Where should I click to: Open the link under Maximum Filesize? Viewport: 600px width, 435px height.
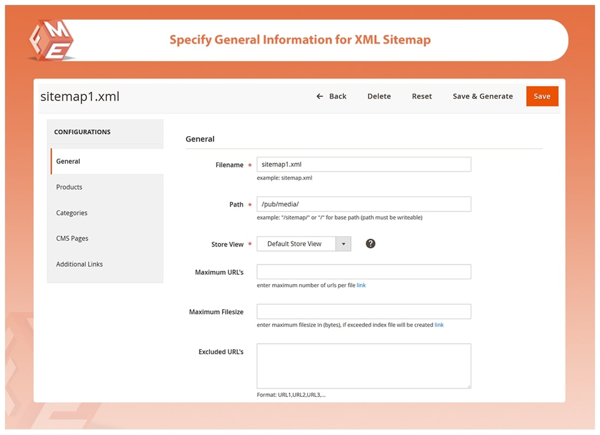[x=439, y=325]
